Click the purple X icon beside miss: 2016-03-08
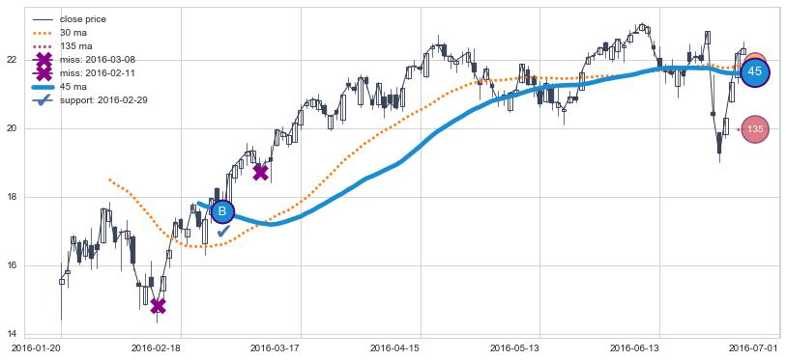 click(x=44, y=60)
